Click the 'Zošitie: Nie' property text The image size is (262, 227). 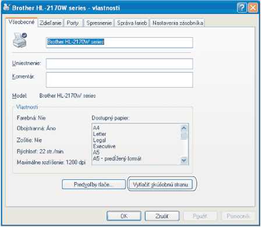pyautogui.click(x=29, y=140)
